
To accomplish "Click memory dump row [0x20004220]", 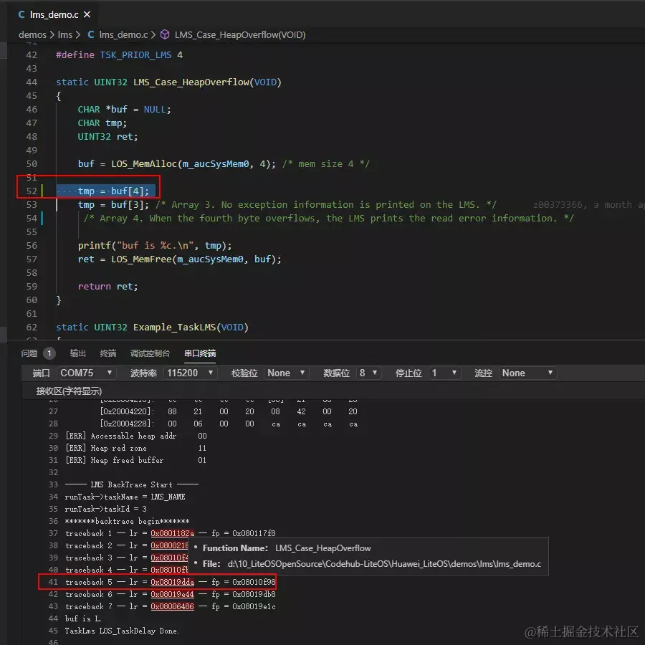I will pyautogui.click(x=229, y=411).
